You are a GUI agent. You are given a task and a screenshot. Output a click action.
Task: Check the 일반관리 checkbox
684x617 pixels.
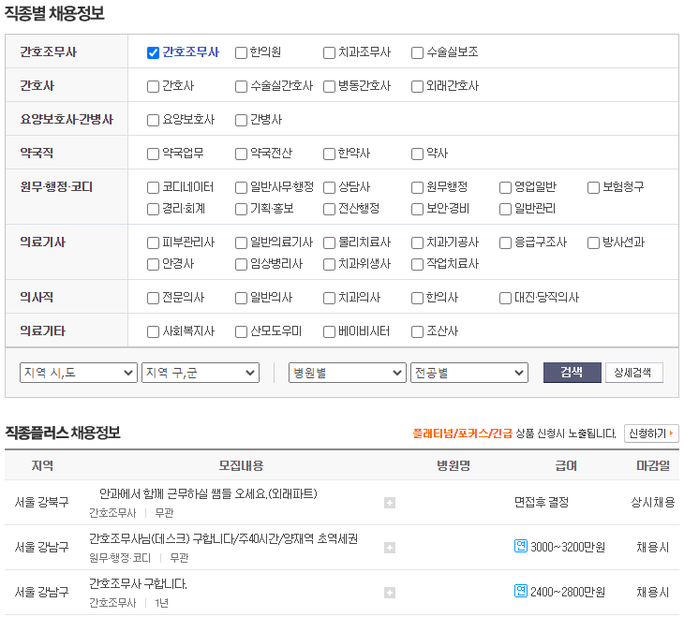pyautogui.click(x=506, y=209)
